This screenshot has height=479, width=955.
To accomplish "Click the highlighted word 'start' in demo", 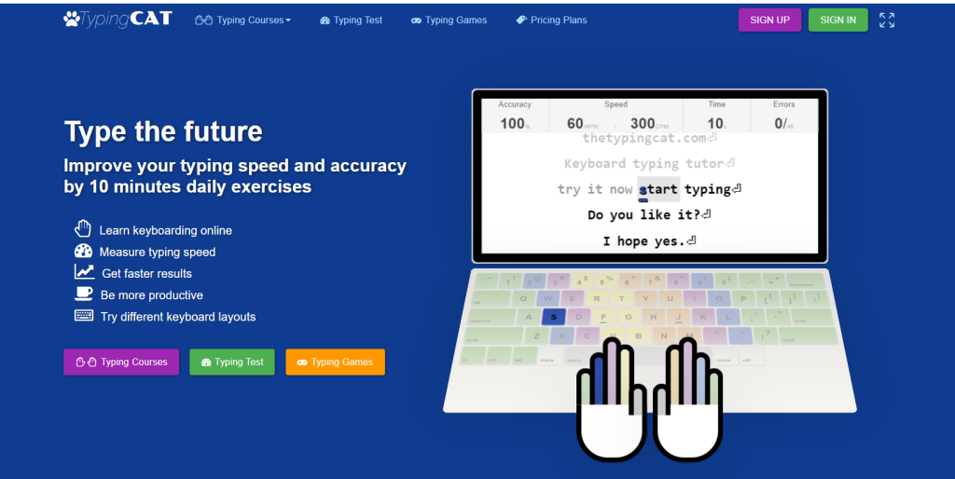I will click(x=658, y=189).
